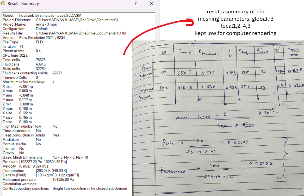
Task: Select the 'Calculation warnings:' label
Action: point(20,184)
